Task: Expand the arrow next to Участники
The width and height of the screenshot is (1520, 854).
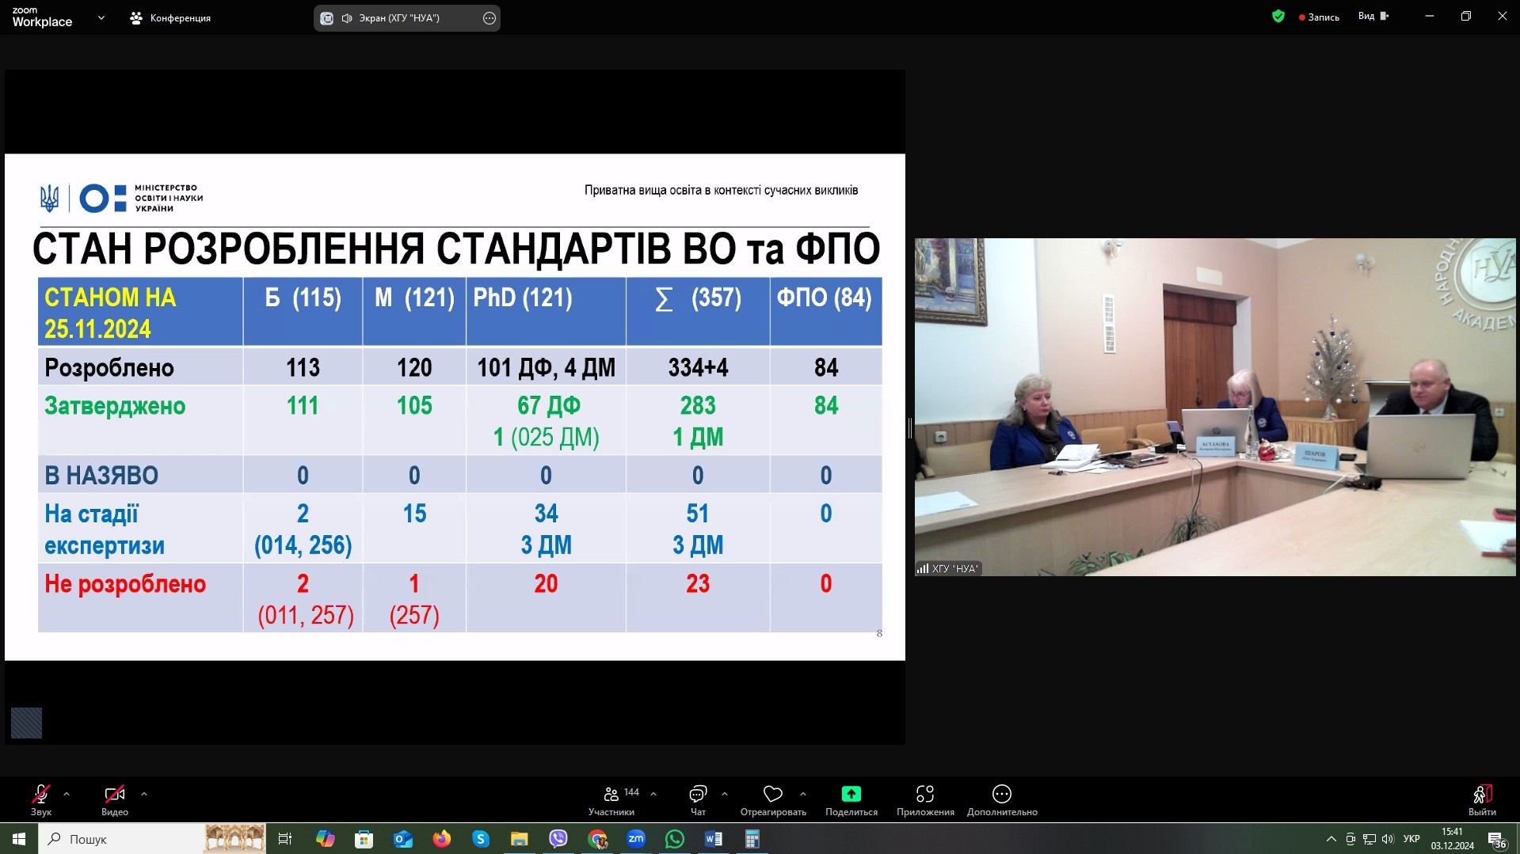Action: tap(653, 793)
